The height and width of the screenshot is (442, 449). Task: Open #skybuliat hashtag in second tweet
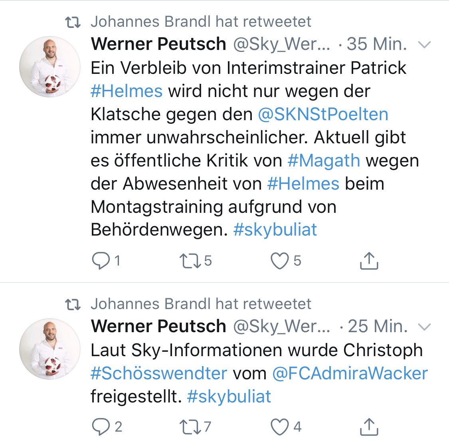(x=229, y=397)
